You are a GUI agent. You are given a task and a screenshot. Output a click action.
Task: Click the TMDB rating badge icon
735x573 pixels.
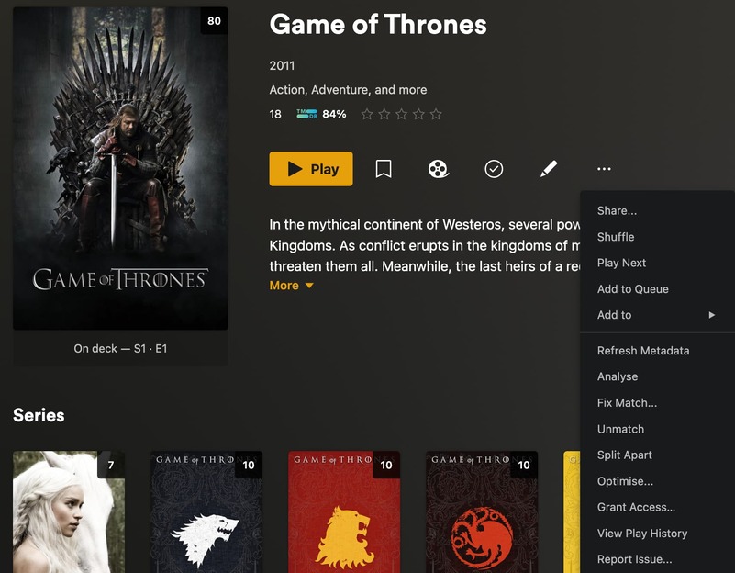coord(307,114)
